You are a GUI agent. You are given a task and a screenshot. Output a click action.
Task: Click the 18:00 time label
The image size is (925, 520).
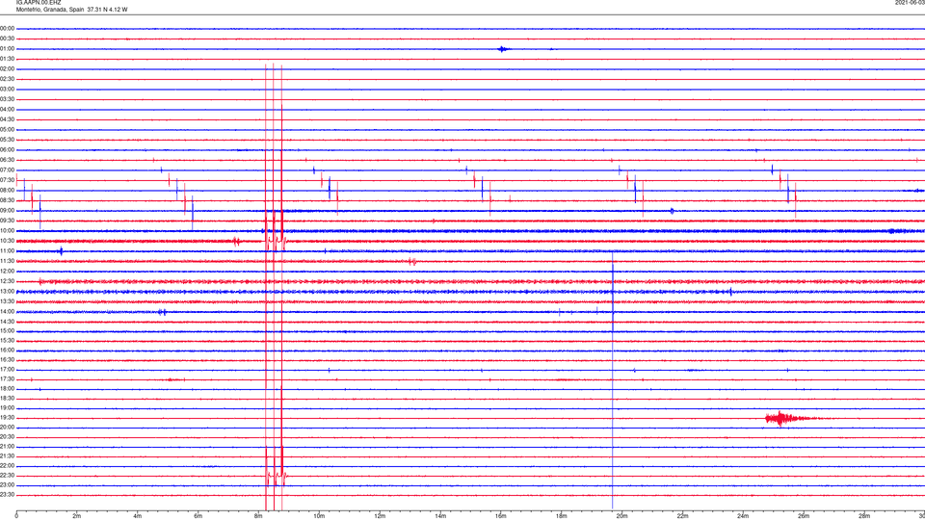pos(7,388)
